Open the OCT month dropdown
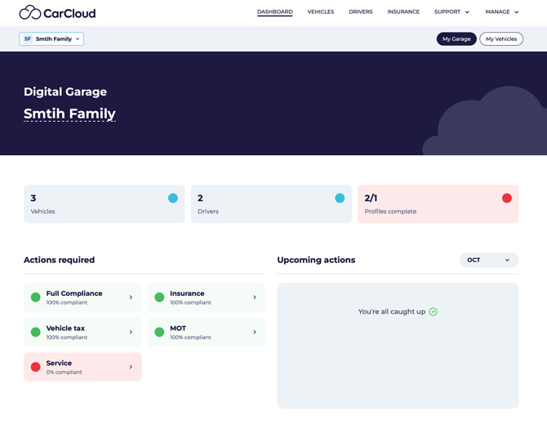 point(489,260)
